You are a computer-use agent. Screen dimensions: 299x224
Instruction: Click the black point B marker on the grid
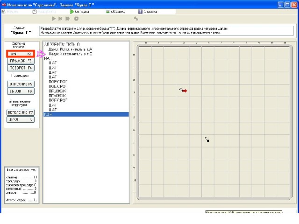coord(208,141)
